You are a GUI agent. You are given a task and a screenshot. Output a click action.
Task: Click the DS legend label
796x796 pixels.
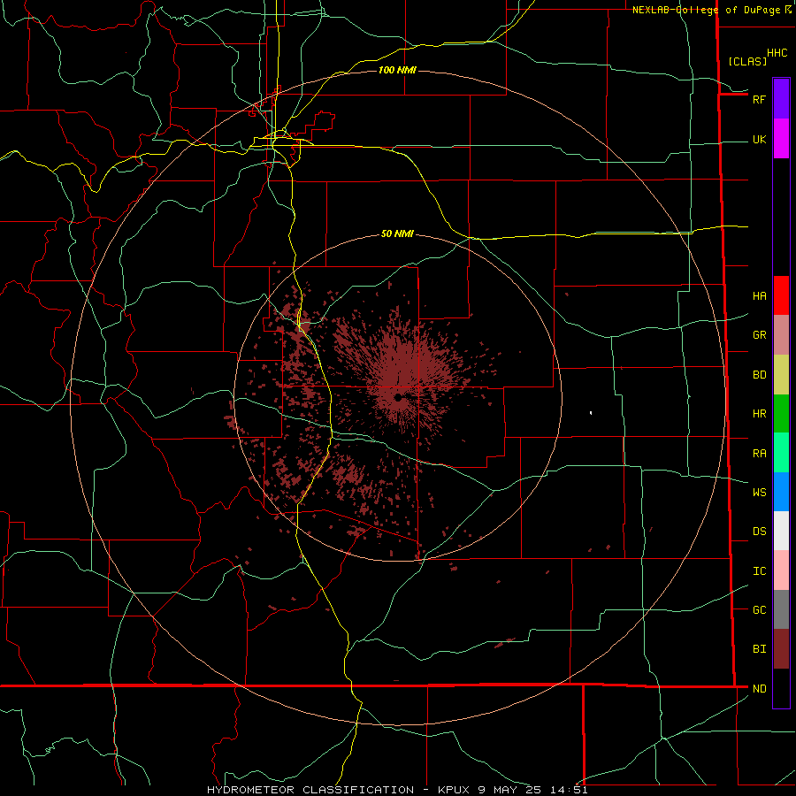point(759,532)
